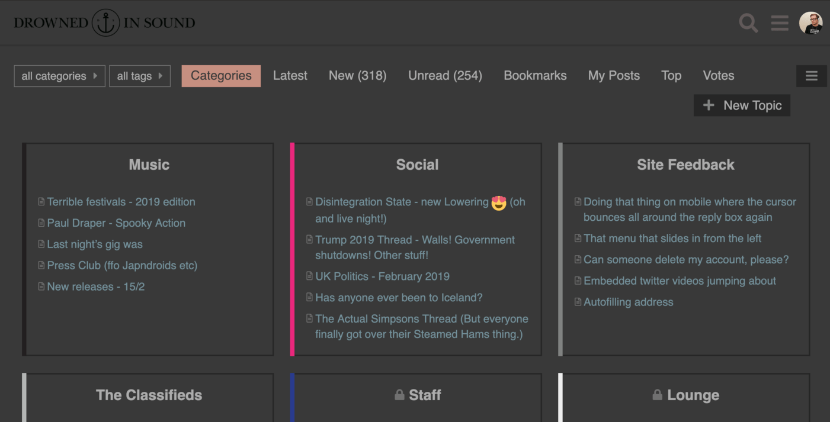Click document icon beside Embedded twitter videos
This screenshot has width=830, height=422.
click(578, 281)
